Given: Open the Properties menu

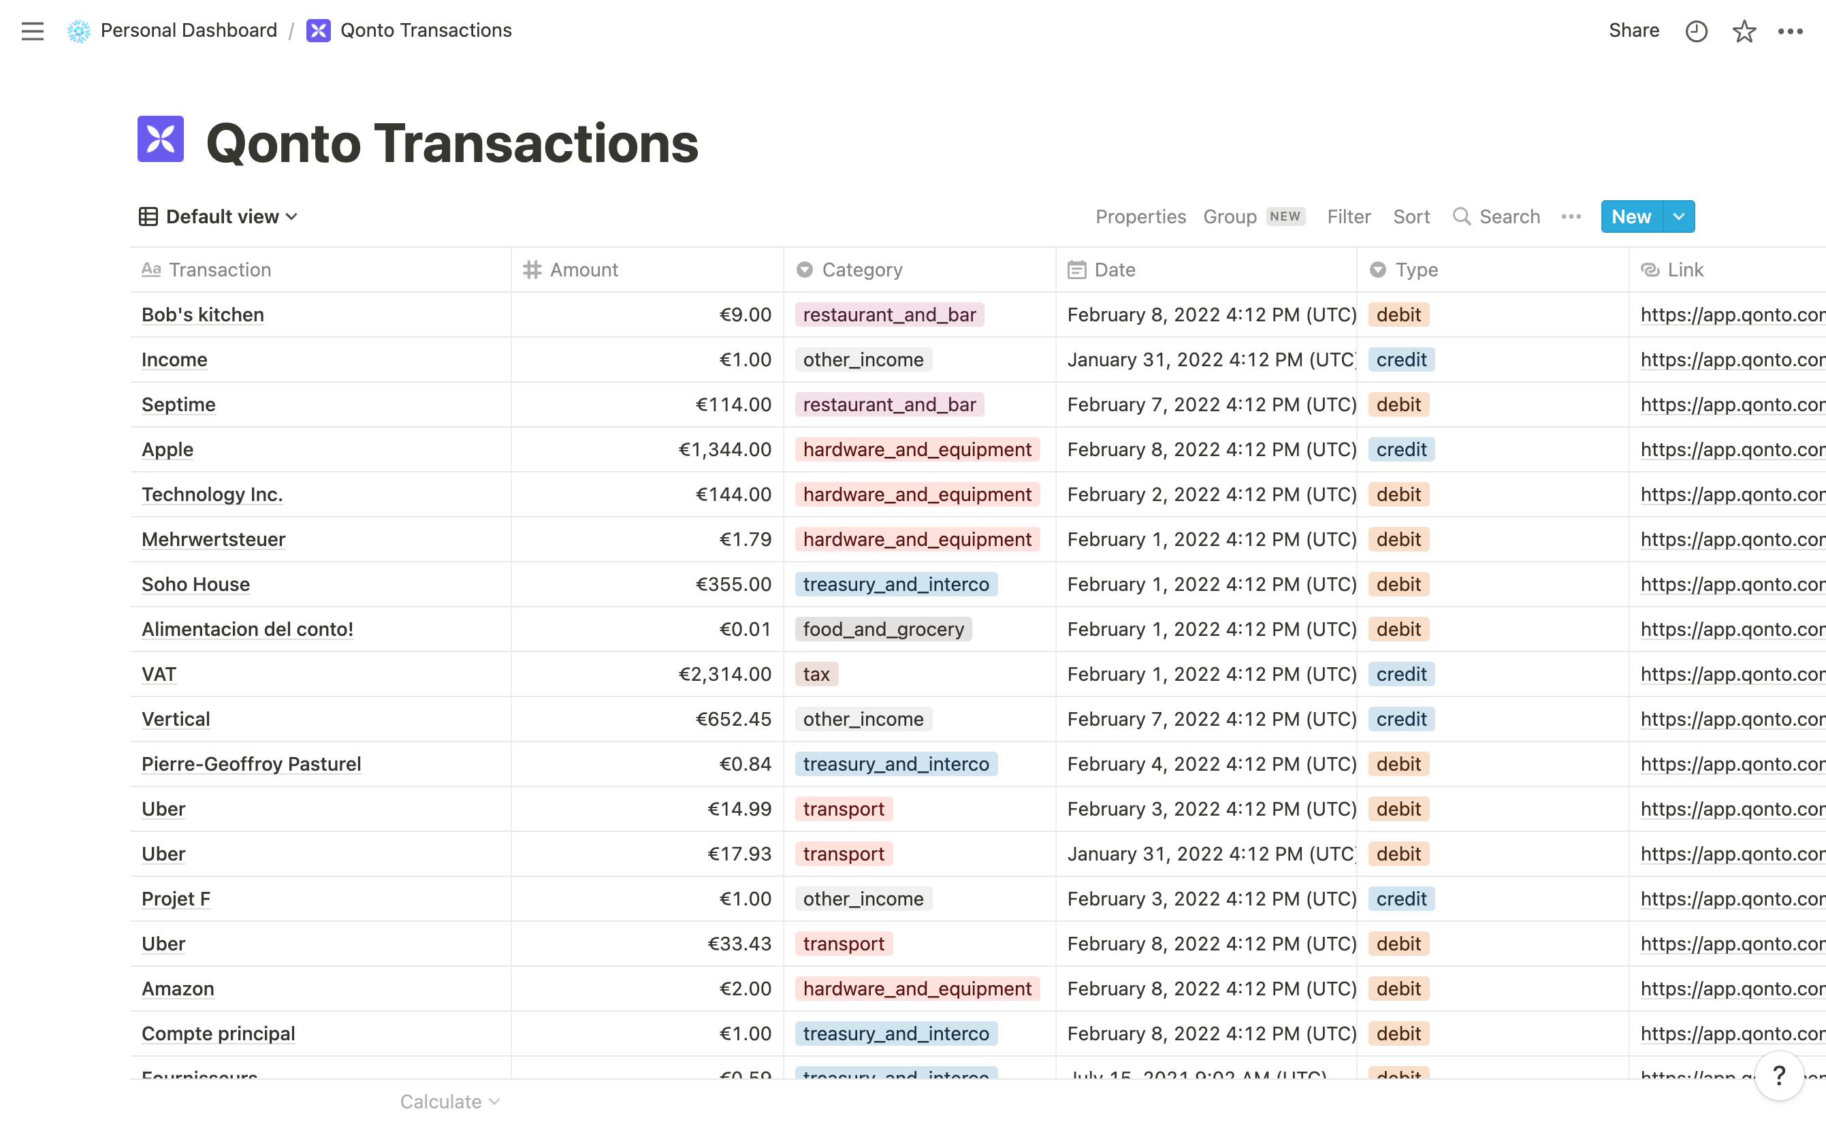Looking at the screenshot, I should pyautogui.click(x=1140, y=217).
